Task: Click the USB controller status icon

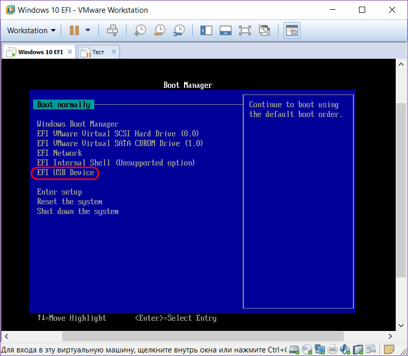Action: [358, 349]
